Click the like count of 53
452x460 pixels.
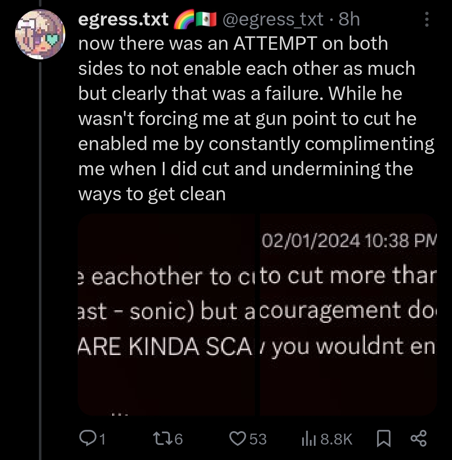click(258, 439)
